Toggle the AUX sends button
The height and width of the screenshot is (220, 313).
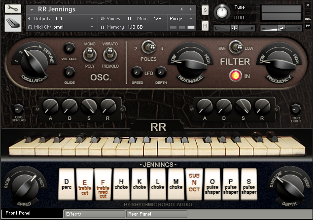coord(308,19)
